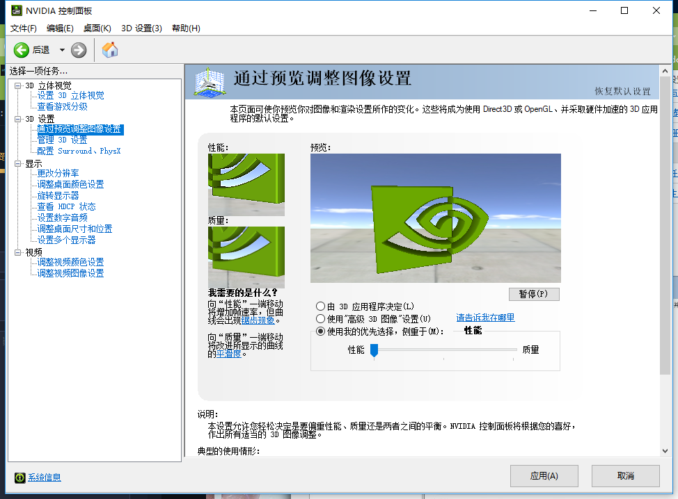
Task: Click the NVIDIA title bar logo icon
Action: click(17, 10)
